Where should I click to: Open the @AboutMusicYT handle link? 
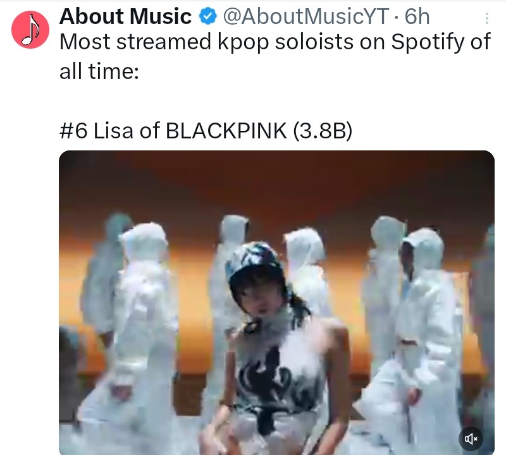tap(306, 16)
